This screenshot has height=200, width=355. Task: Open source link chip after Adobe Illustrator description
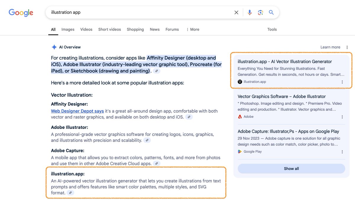coord(147,140)
